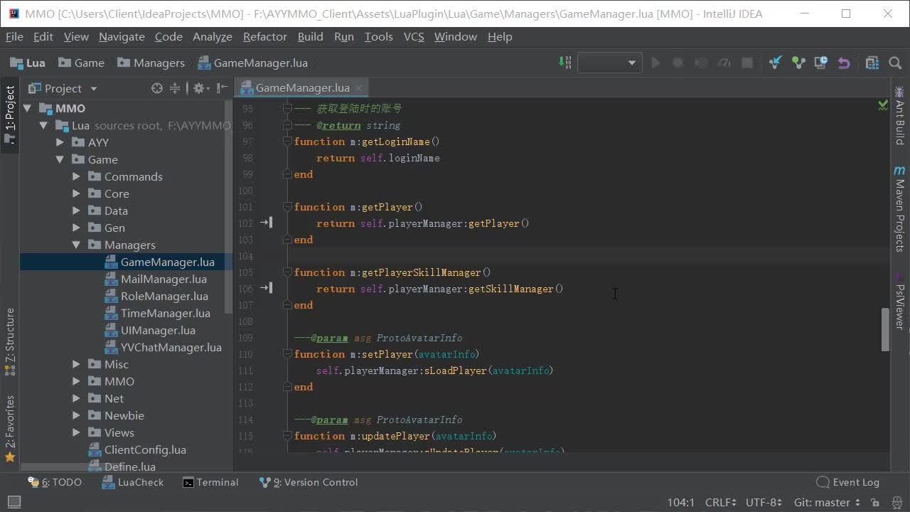
Task: Click the Git: master branch widget
Action: [825, 502]
